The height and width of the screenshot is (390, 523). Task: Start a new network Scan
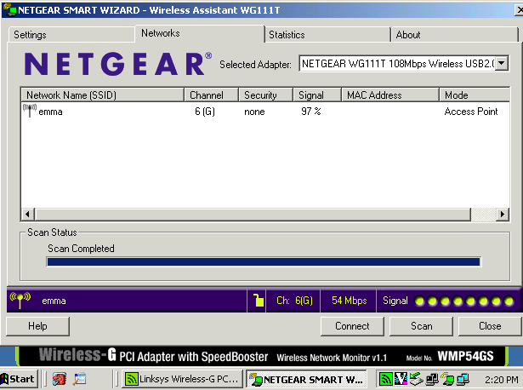(x=421, y=326)
